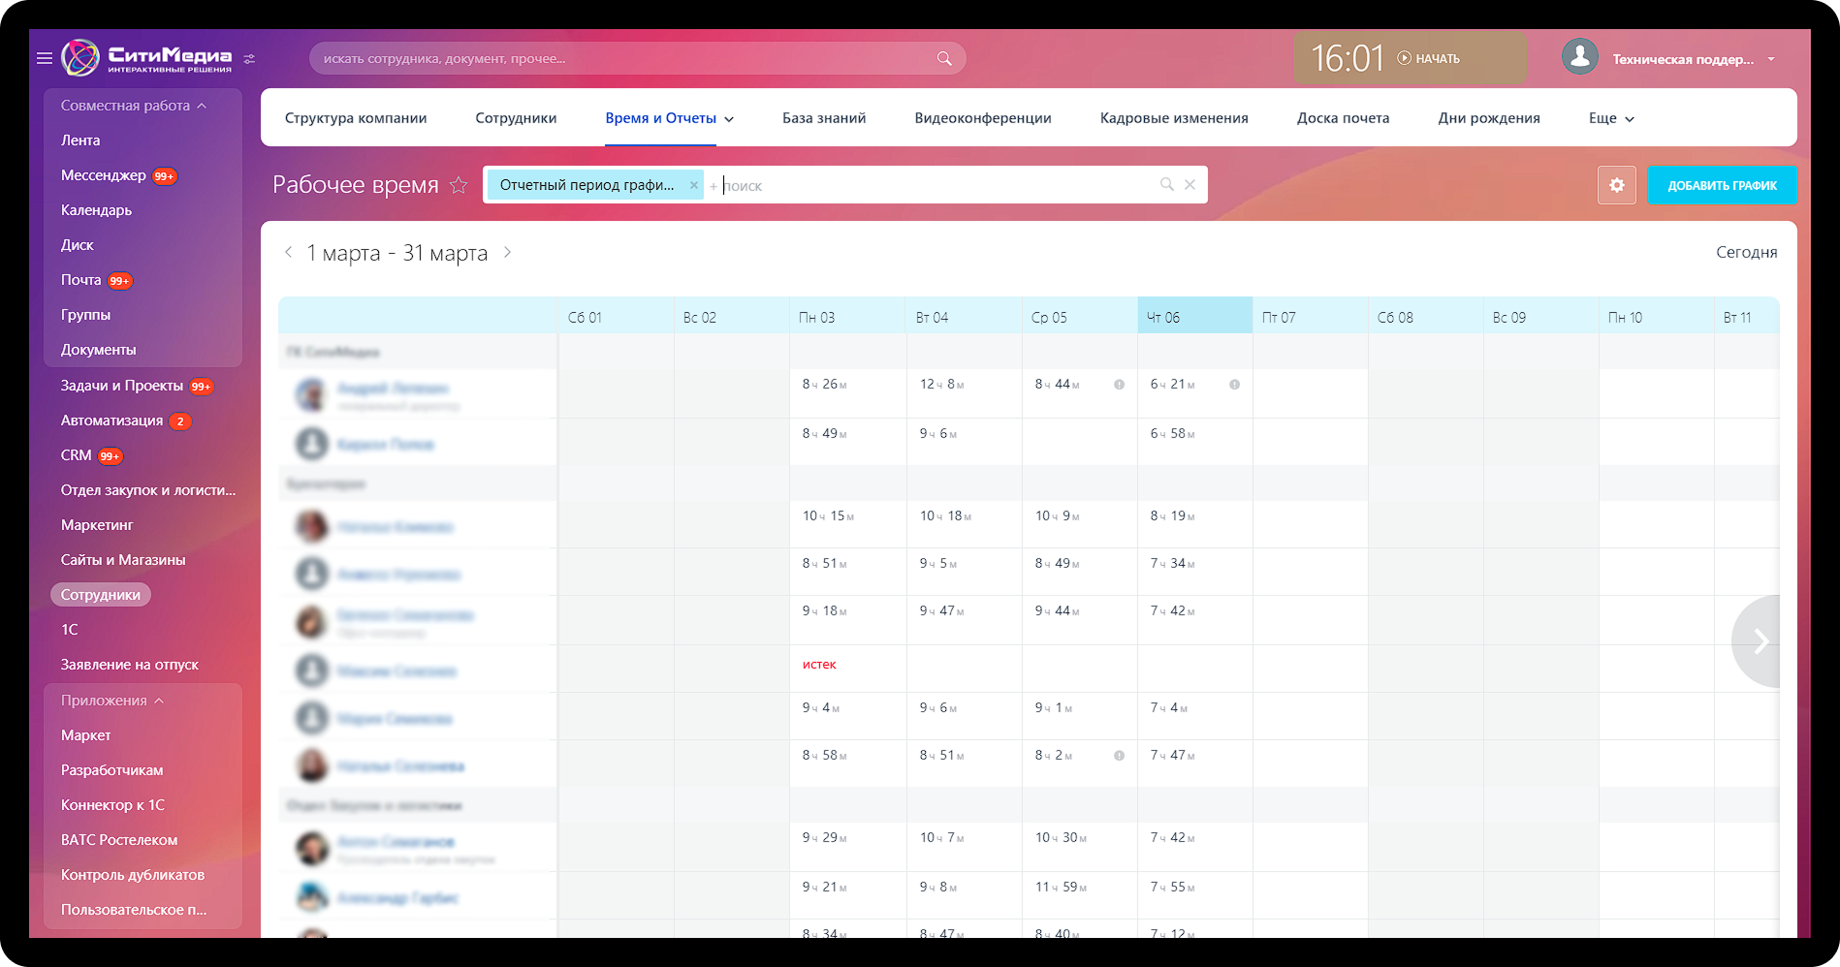
Task: Click the hamburger menu icon
Action: (45, 58)
